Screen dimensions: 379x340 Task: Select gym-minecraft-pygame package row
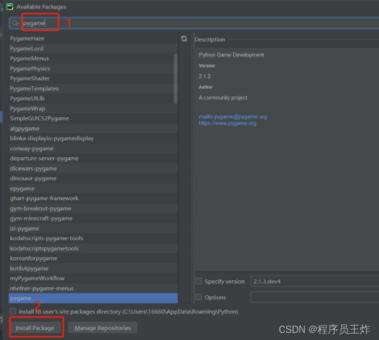click(93, 218)
